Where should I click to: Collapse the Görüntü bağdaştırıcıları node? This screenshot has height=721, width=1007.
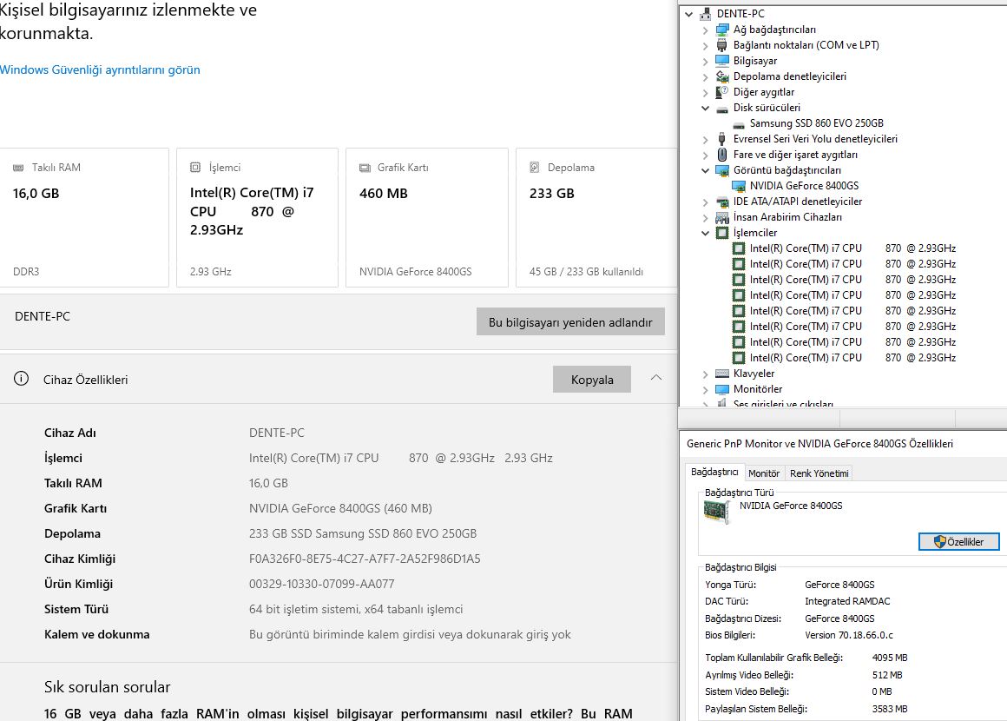click(x=706, y=170)
